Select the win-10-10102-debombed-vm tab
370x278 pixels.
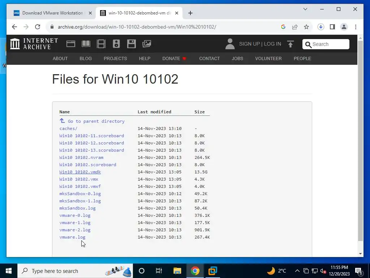139,13
